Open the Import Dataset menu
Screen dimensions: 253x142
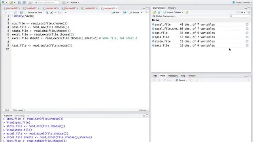coord(173,12)
